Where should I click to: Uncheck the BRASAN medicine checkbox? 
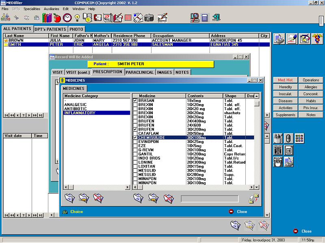coord(135,100)
